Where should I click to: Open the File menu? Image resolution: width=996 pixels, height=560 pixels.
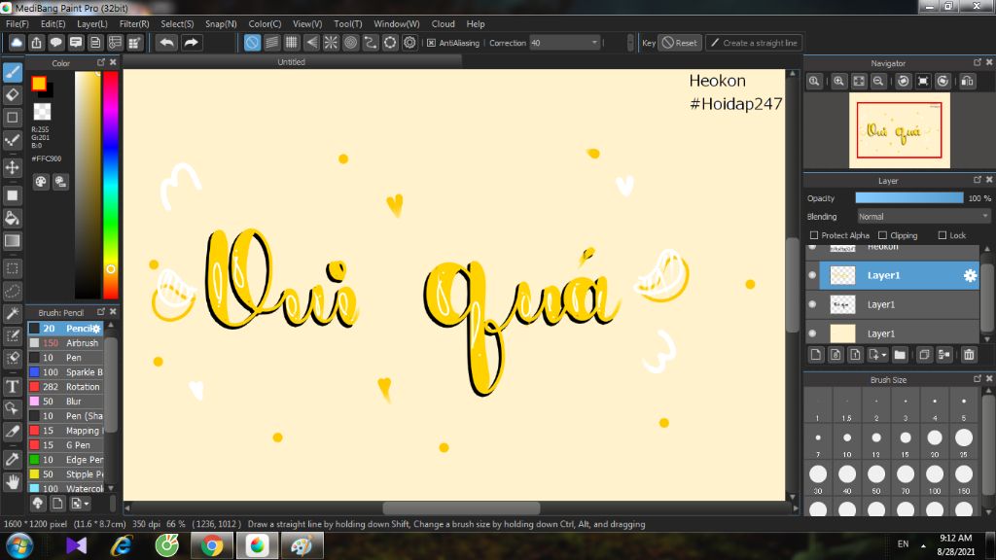tap(18, 24)
